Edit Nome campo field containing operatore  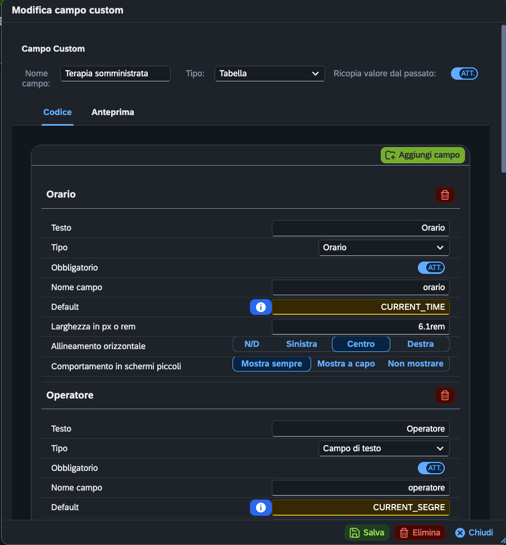point(361,488)
